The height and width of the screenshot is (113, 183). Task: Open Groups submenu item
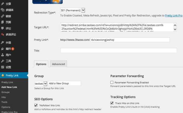point(5,92)
